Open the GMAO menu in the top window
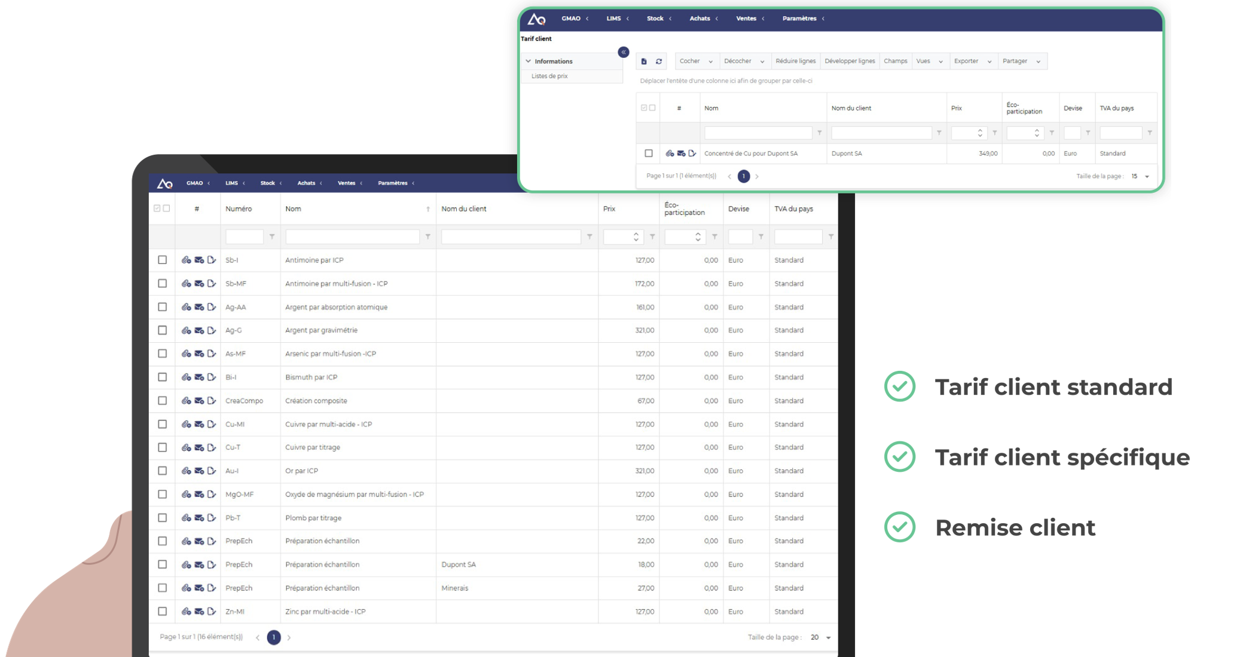Image resolution: width=1240 pixels, height=657 pixels. coord(575,19)
